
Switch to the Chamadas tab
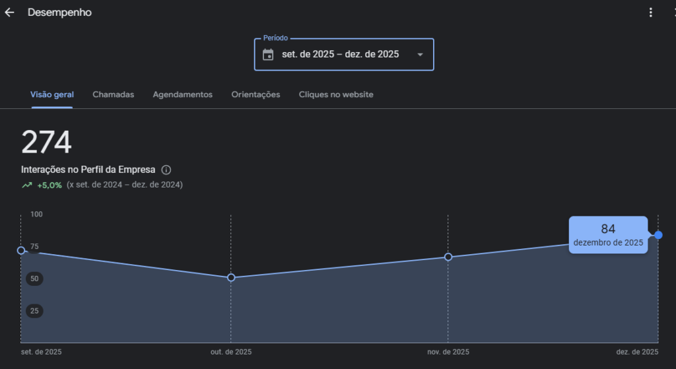click(113, 94)
